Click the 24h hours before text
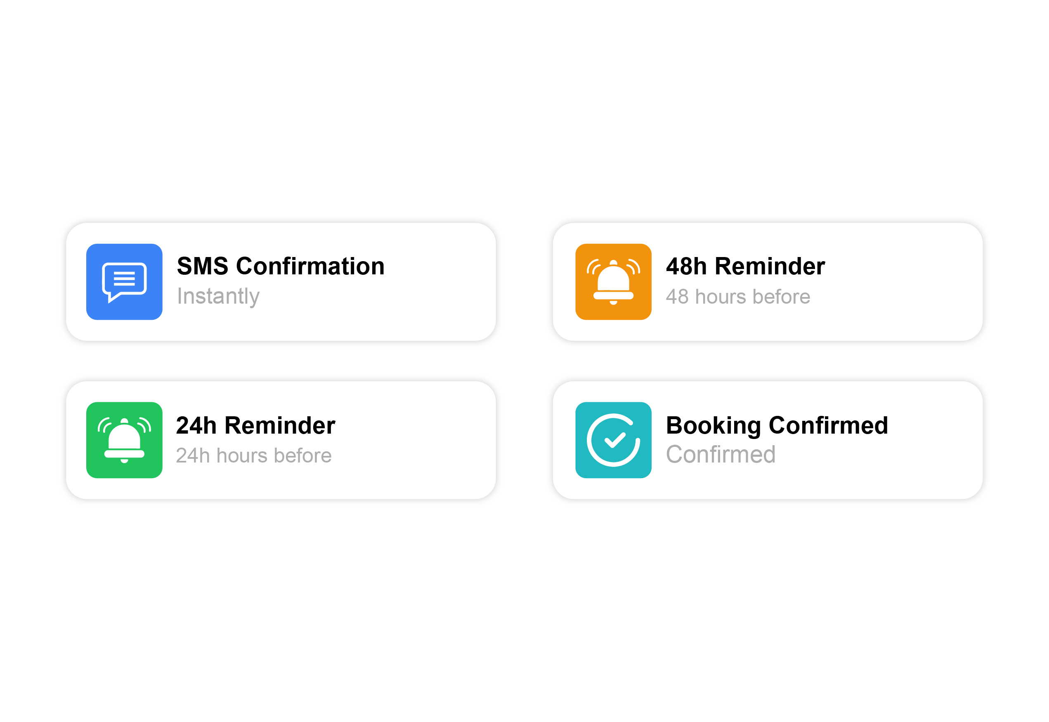1049x722 pixels. 254,455
